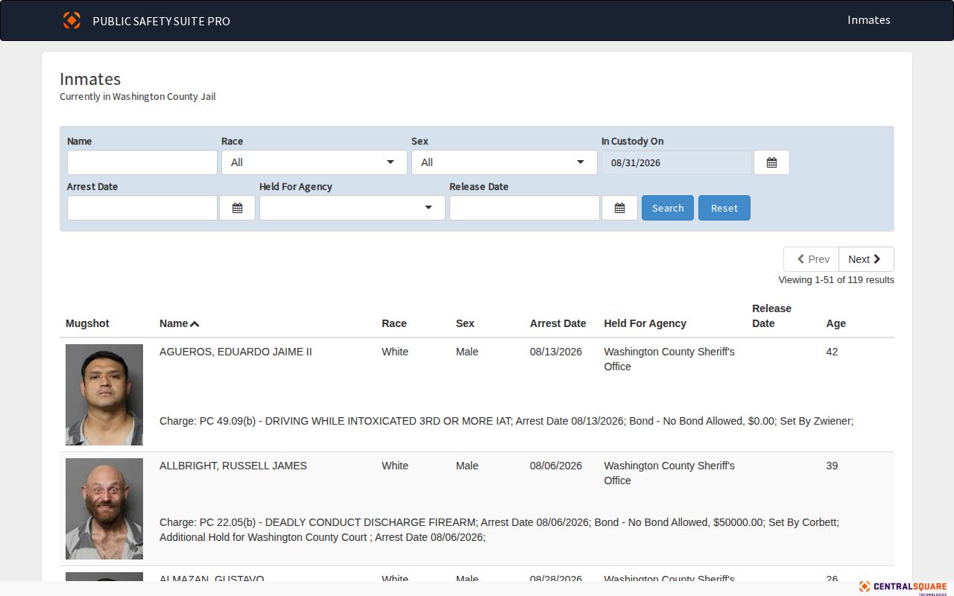Open the Release Date calendar picker

(x=619, y=208)
